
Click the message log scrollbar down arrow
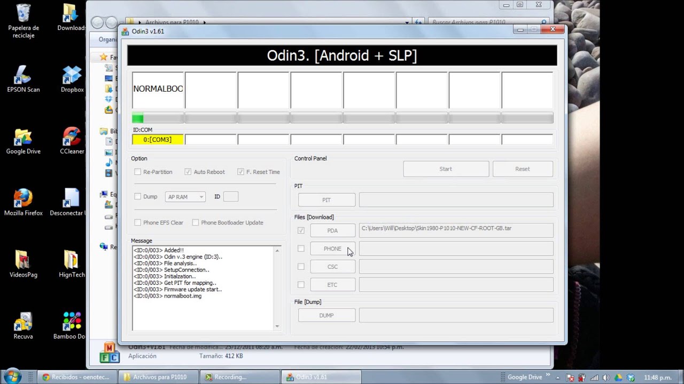(x=277, y=326)
